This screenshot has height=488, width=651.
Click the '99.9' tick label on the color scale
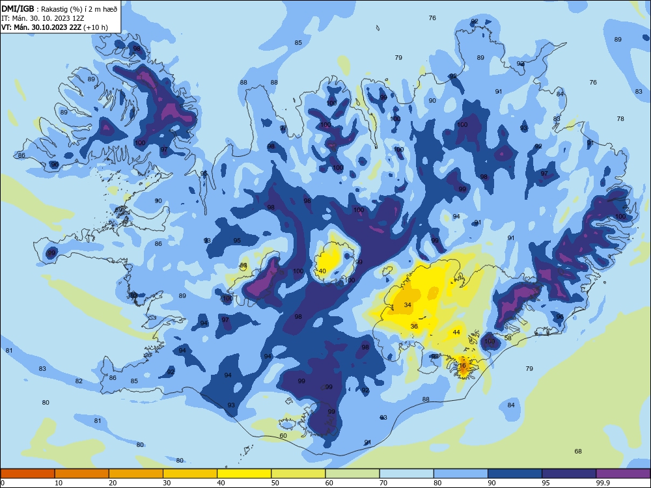(602, 483)
